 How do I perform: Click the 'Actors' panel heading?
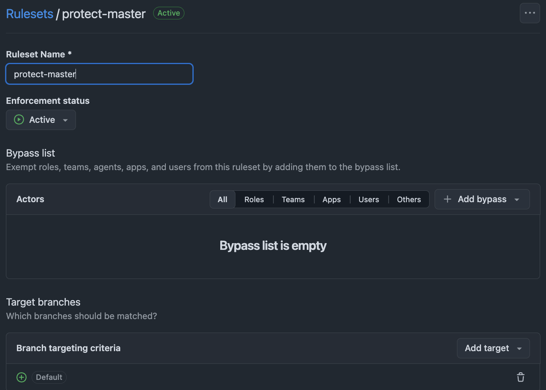point(30,199)
